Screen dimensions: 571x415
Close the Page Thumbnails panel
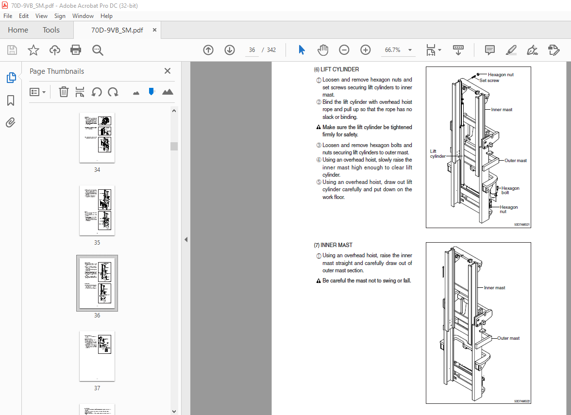click(x=168, y=71)
